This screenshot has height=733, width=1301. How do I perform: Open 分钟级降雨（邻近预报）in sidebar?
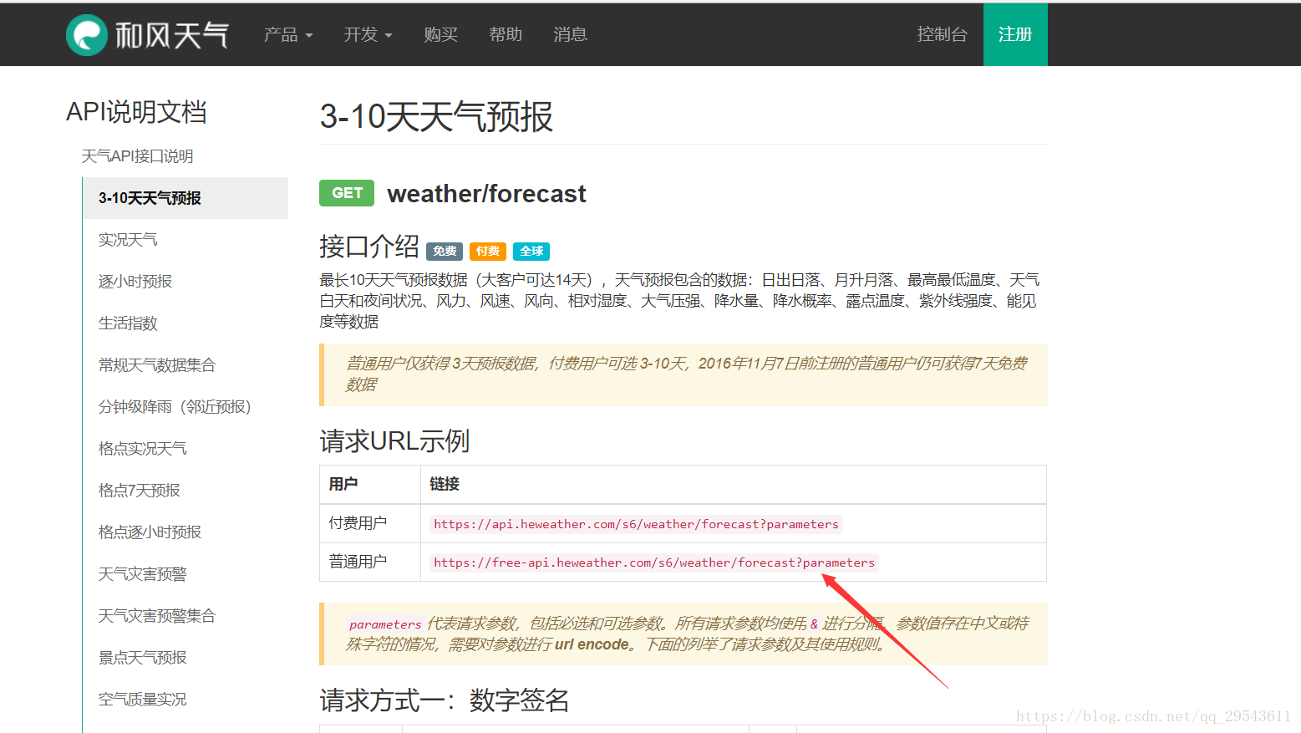[175, 407]
